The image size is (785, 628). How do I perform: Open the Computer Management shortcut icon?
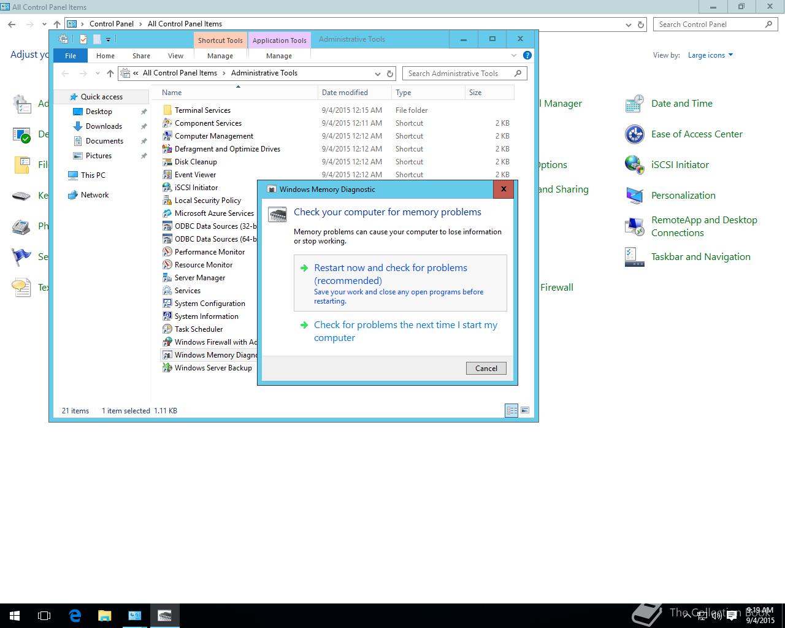click(x=167, y=136)
